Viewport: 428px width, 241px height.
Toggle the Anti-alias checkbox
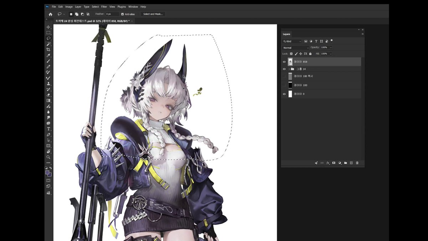tap(123, 14)
